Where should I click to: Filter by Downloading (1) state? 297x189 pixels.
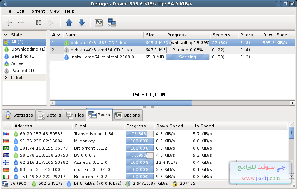pos(24,49)
